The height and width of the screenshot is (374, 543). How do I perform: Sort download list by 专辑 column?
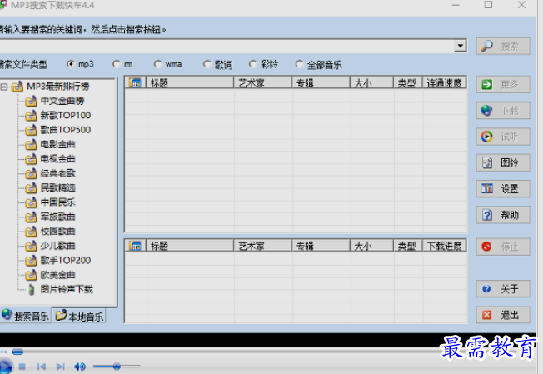coord(321,246)
